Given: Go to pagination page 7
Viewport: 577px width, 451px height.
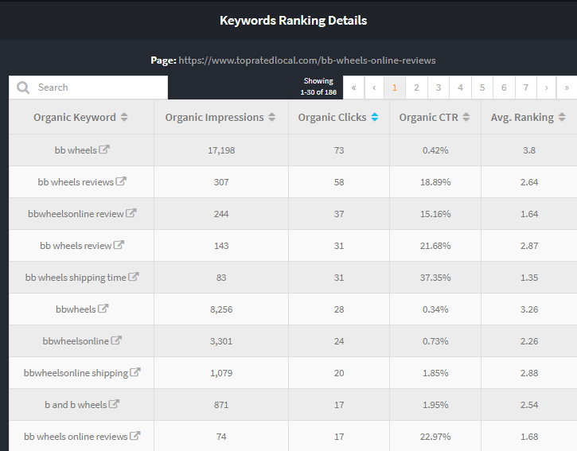Looking at the screenshot, I should (x=526, y=87).
